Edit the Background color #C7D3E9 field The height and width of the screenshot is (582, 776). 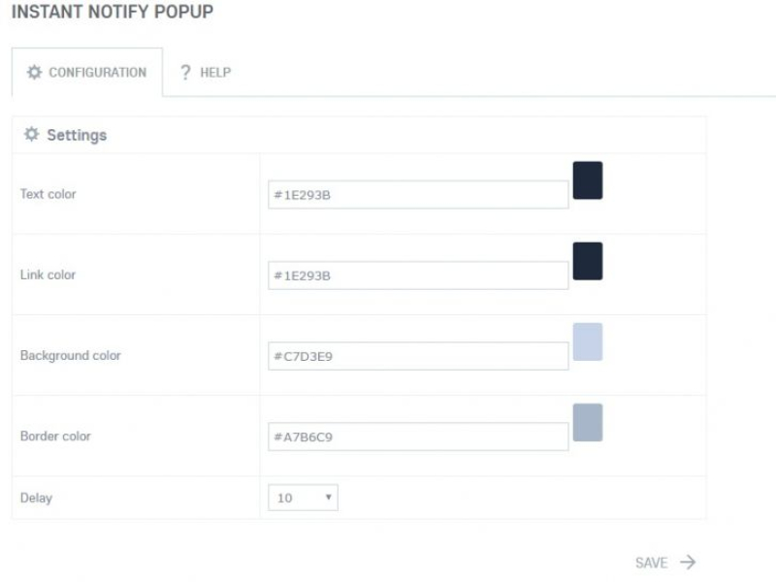(x=418, y=356)
